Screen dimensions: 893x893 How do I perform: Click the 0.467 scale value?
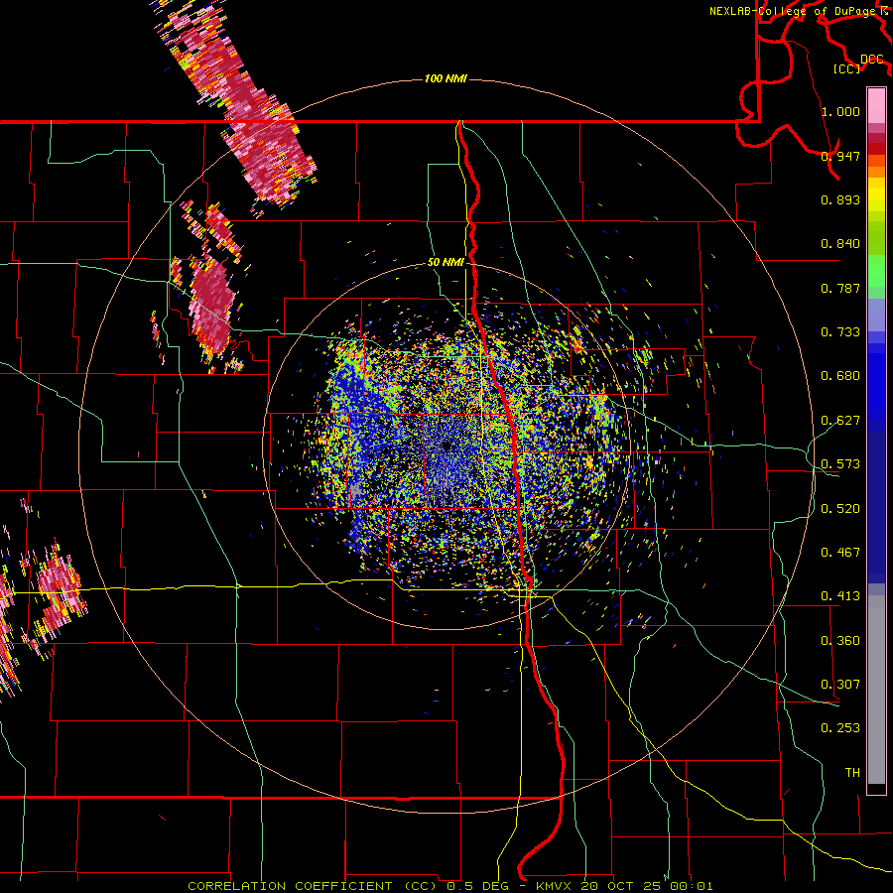[840, 553]
